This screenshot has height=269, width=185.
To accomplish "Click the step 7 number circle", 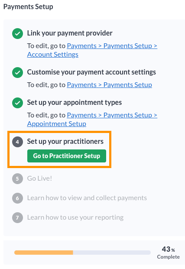I will [x=17, y=217].
